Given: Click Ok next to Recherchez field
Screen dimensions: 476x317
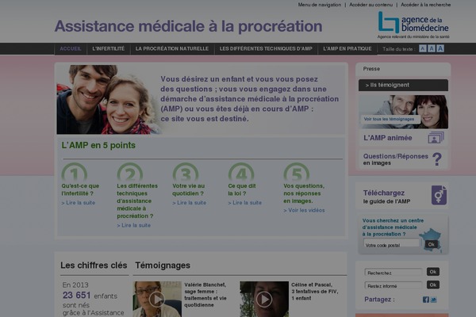Looking at the screenshot, I should point(433,272).
